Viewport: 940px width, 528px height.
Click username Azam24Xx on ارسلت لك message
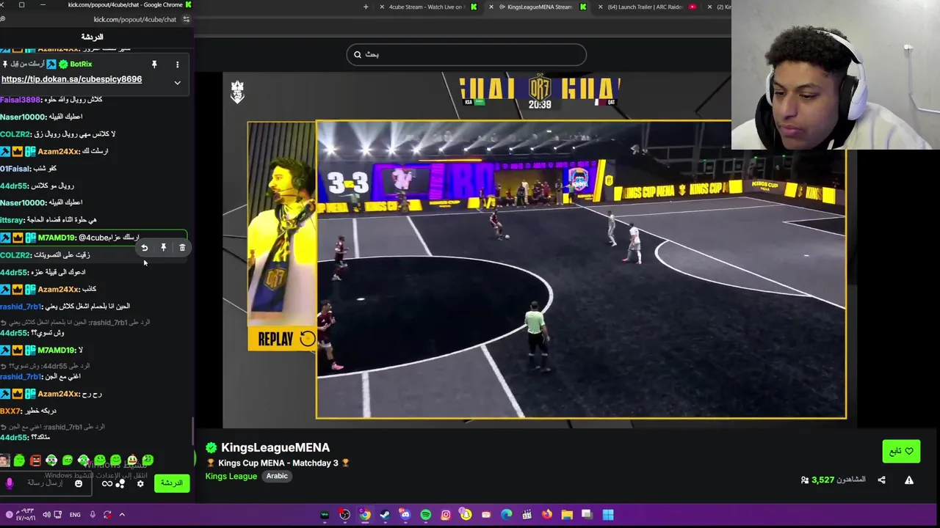[x=58, y=151]
